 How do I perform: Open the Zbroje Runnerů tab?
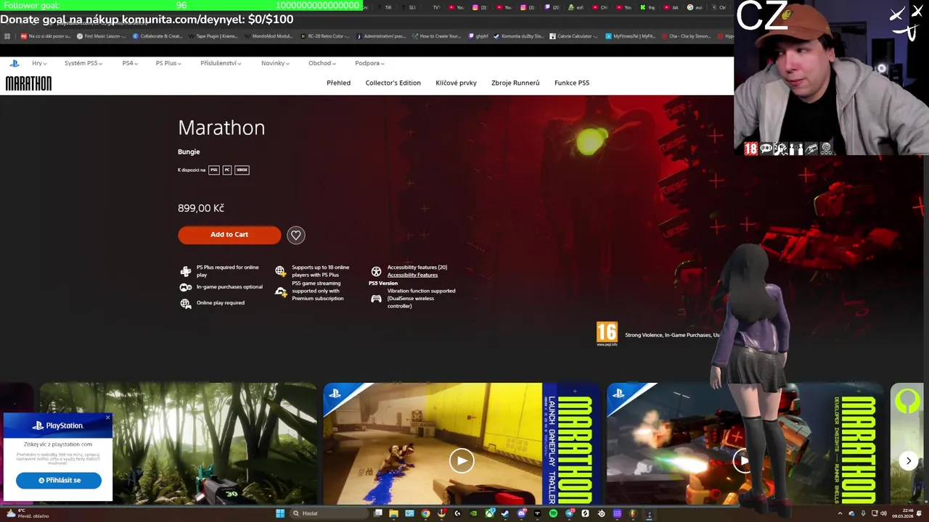[x=515, y=83]
